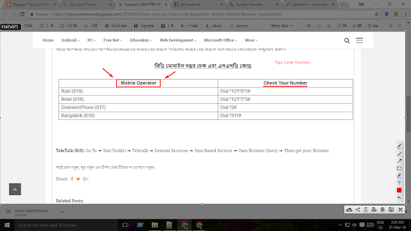Click the Windows taskbar search box
This screenshot has height=231, width=411.
click(x=66, y=225)
